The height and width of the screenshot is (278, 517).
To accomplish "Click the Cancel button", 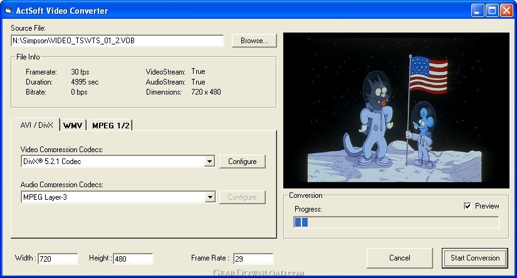I will pos(400,258).
